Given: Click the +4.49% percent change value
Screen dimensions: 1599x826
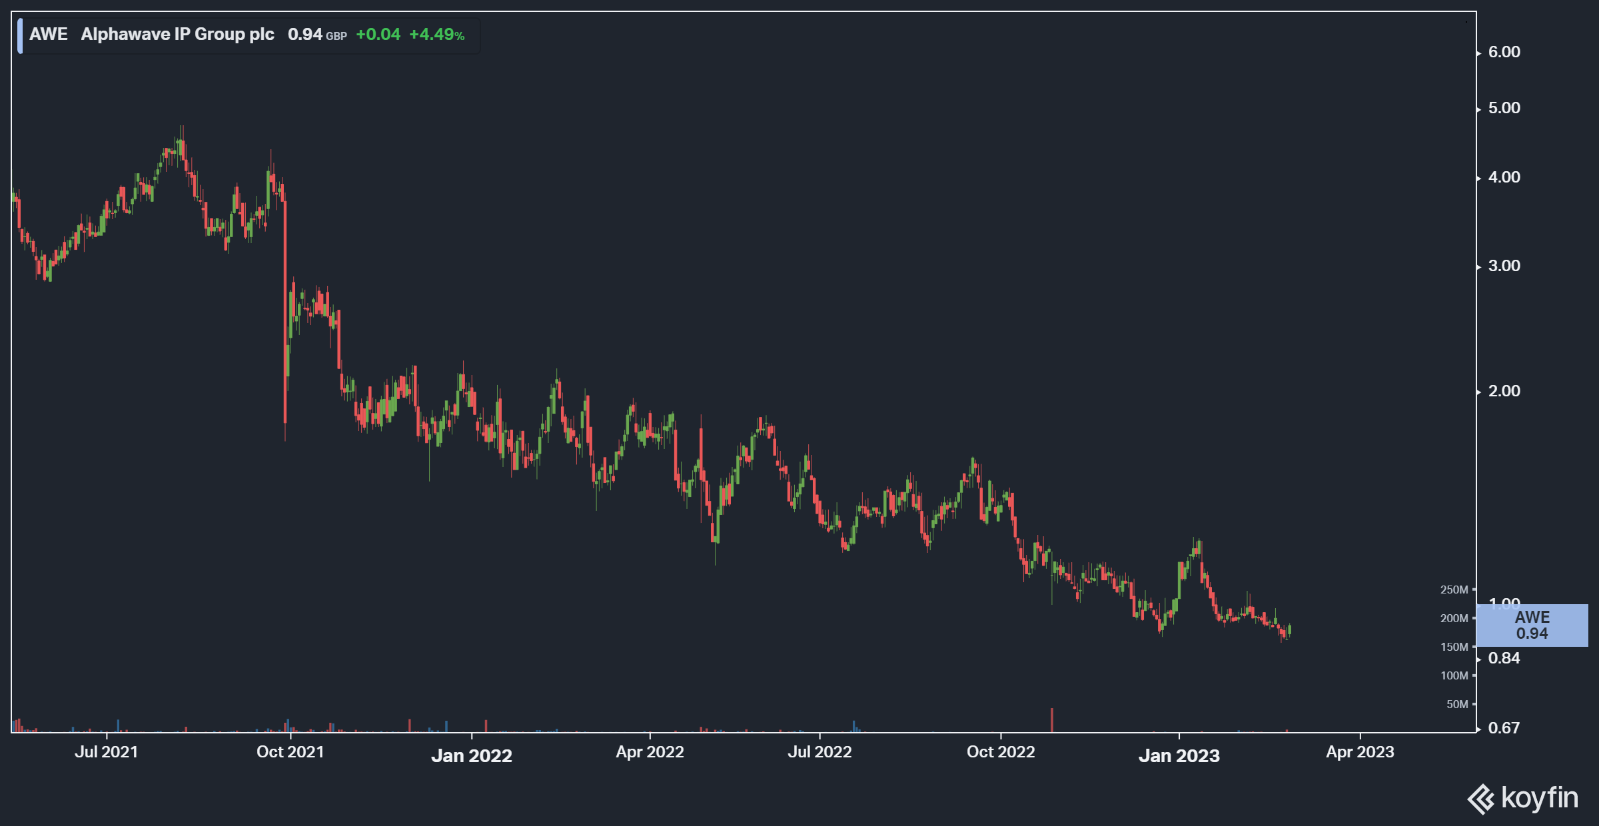Looking at the screenshot, I should click(436, 35).
